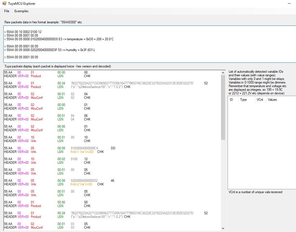Click the VCnt column header
This screenshot has height=232, width=296.
point(260,100)
